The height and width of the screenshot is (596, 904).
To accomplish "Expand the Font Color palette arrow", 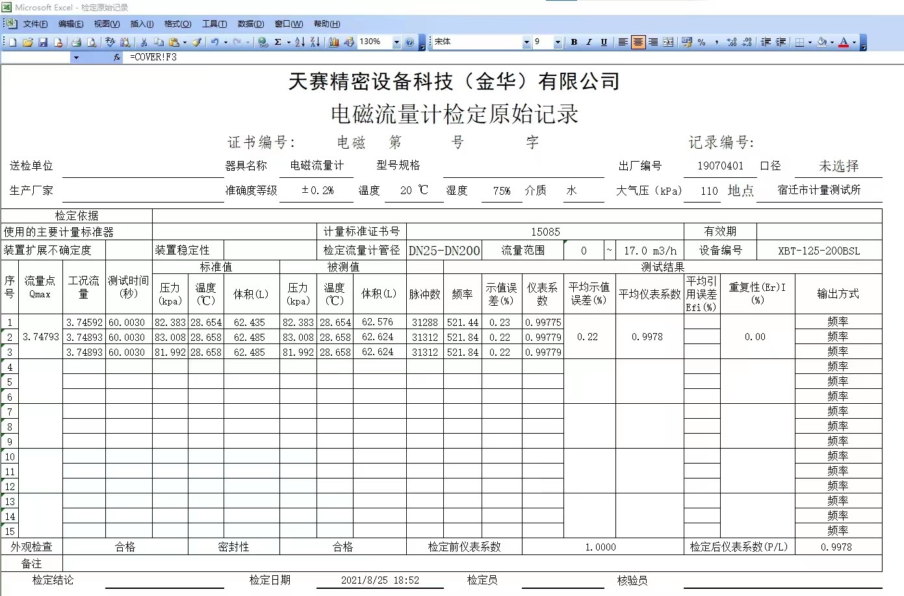I will (854, 42).
